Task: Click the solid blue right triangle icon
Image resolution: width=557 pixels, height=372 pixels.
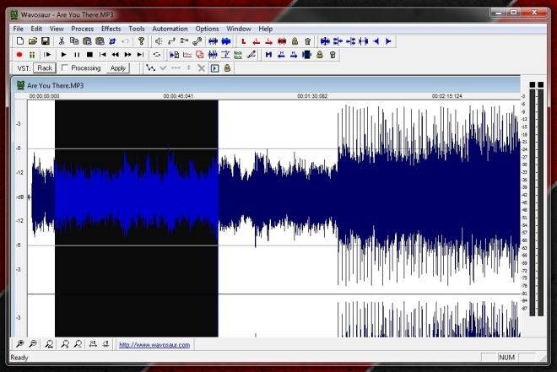Action: (x=388, y=41)
